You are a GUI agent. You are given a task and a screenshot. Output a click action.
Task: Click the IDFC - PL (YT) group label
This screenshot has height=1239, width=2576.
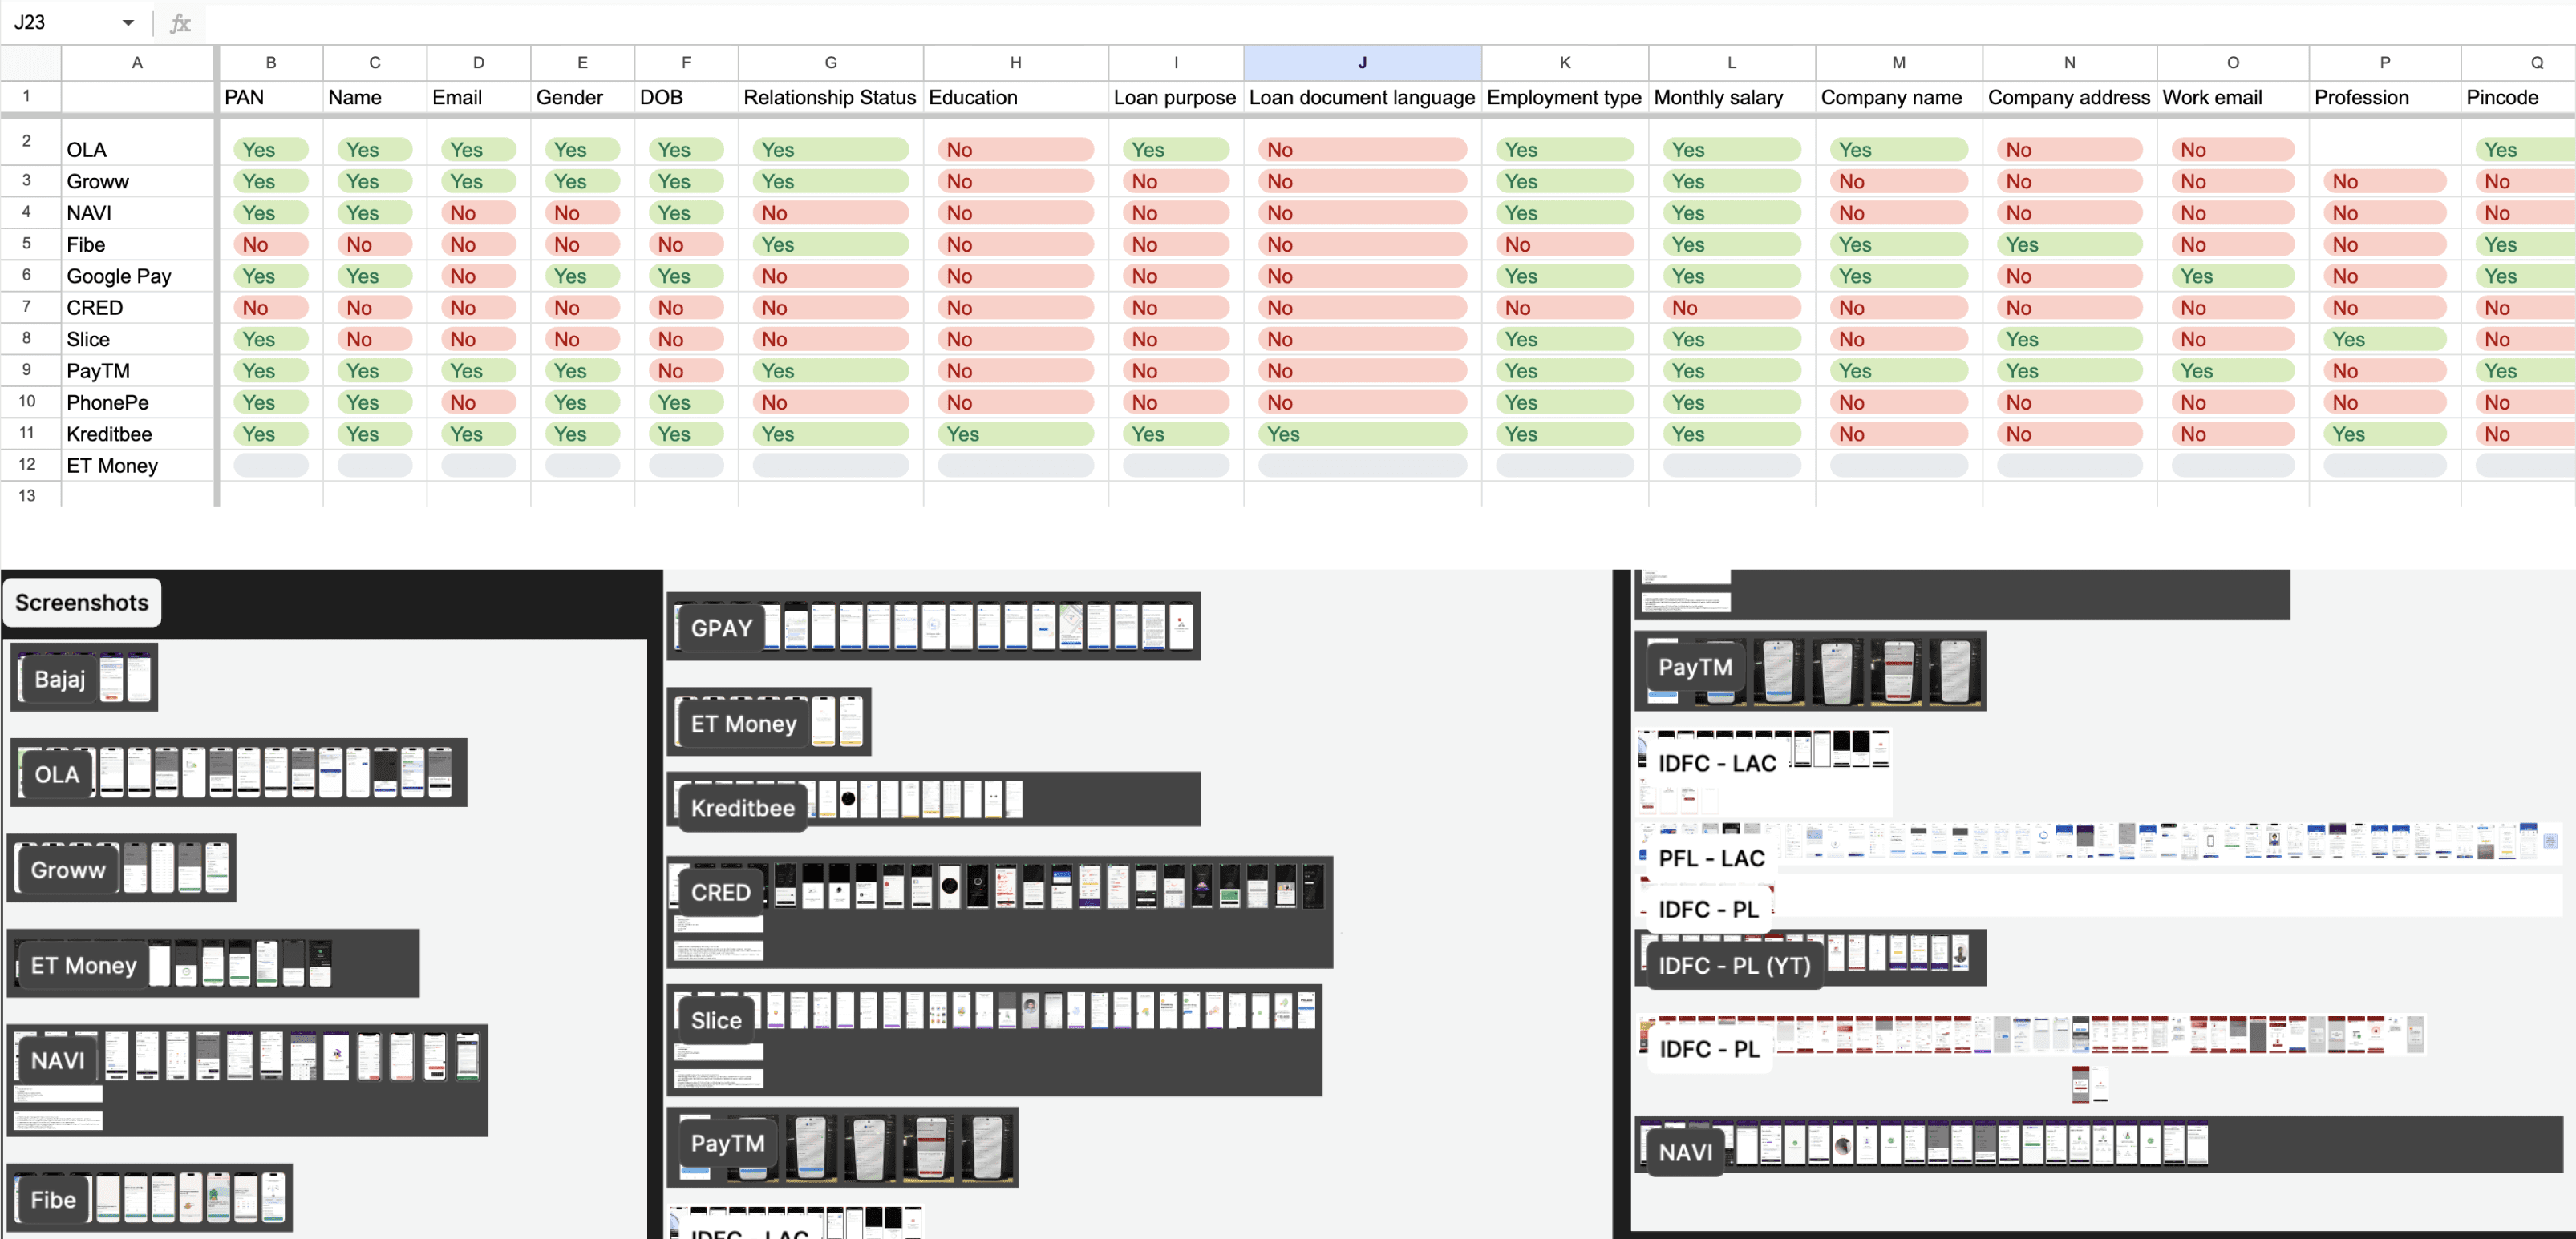click(x=1734, y=967)
